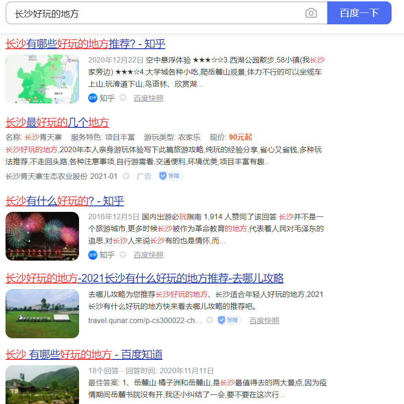Expand the arrow beside 2021-01 in ad result
Viewport: 404px width, 404px height.
click(126, 176)
